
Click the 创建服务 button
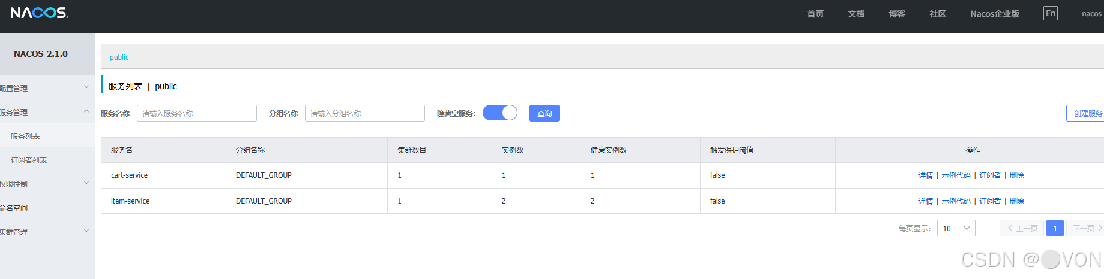pos(1085,113)
